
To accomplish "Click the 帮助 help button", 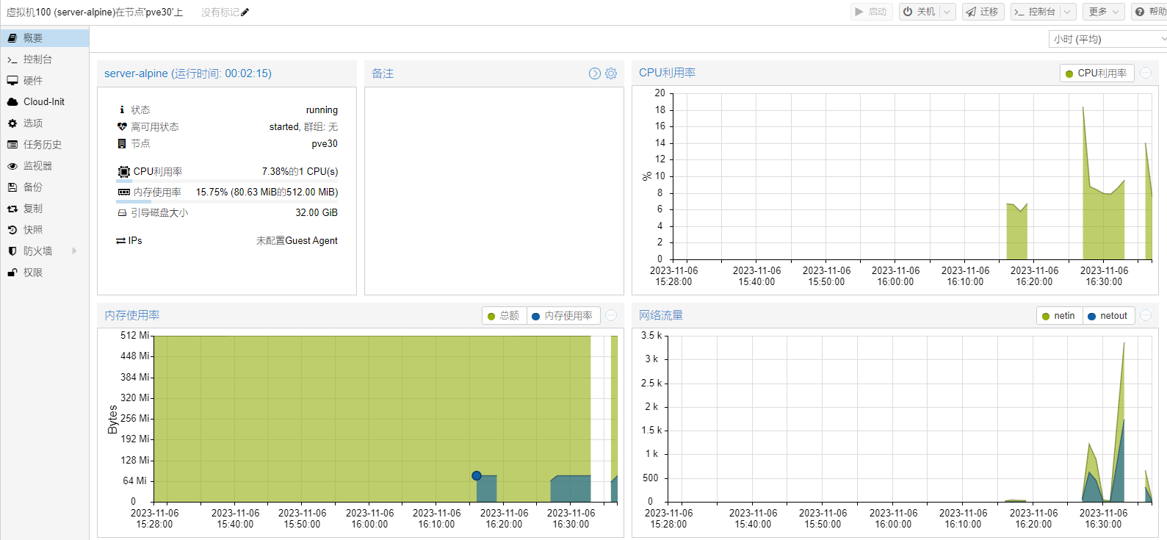I will 1151,12.
